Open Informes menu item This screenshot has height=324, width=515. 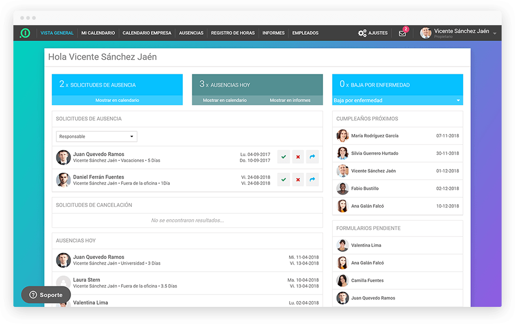274,33
